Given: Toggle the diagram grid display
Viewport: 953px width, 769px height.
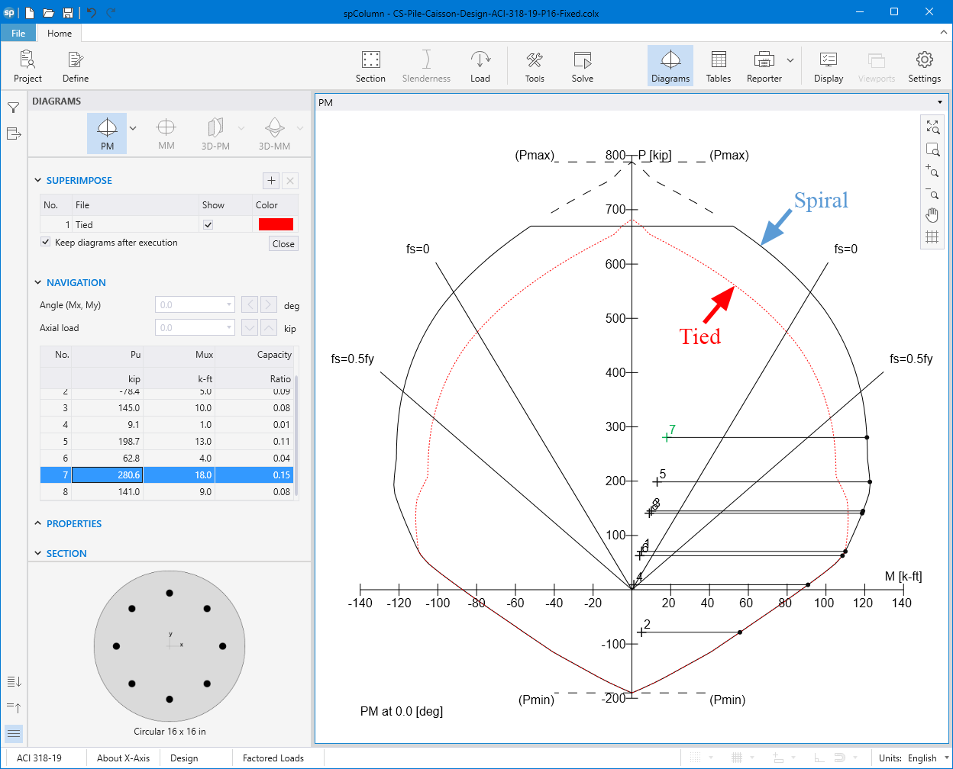Looking at the screenshot, I should 932,237.
